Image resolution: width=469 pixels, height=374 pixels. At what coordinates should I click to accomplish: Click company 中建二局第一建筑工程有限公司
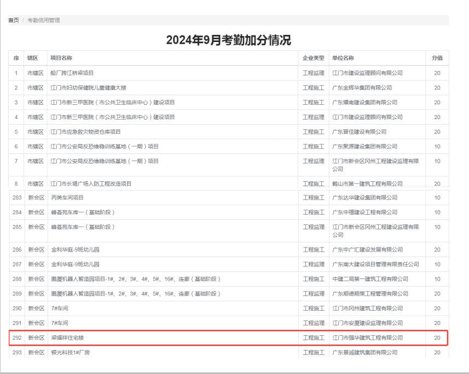point(370,279)
